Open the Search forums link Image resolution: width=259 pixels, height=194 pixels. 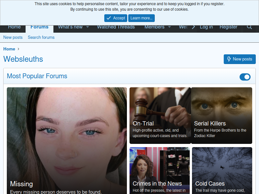coord(41,38)
